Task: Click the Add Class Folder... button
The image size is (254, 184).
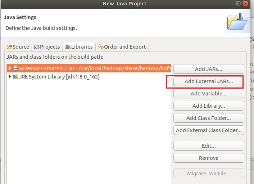Action: click(x=209, y=118)
